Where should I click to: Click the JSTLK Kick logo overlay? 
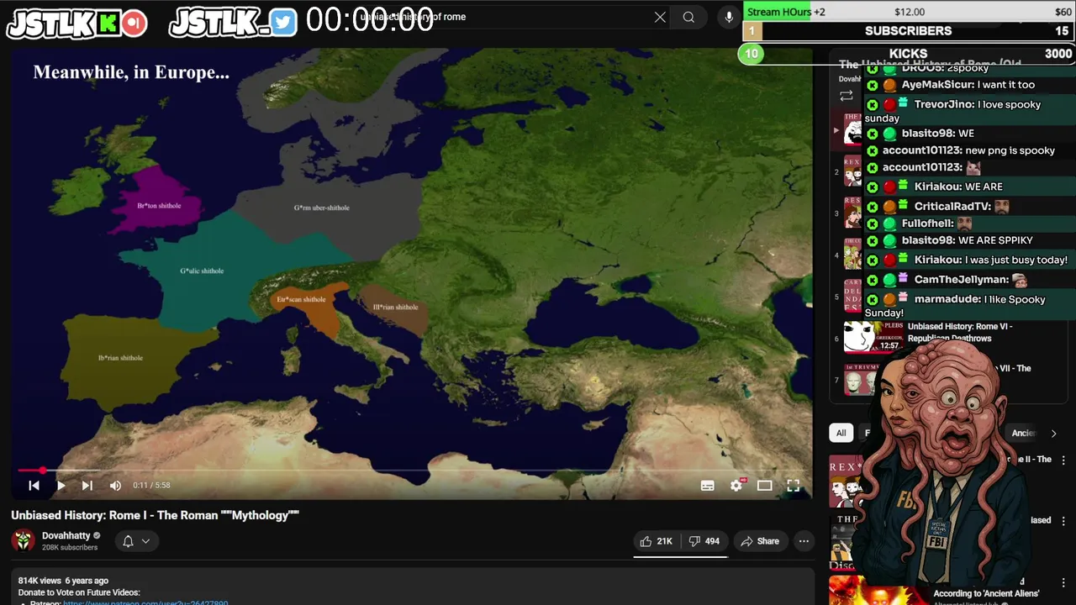pyautogui.click(x=77, y=24)
